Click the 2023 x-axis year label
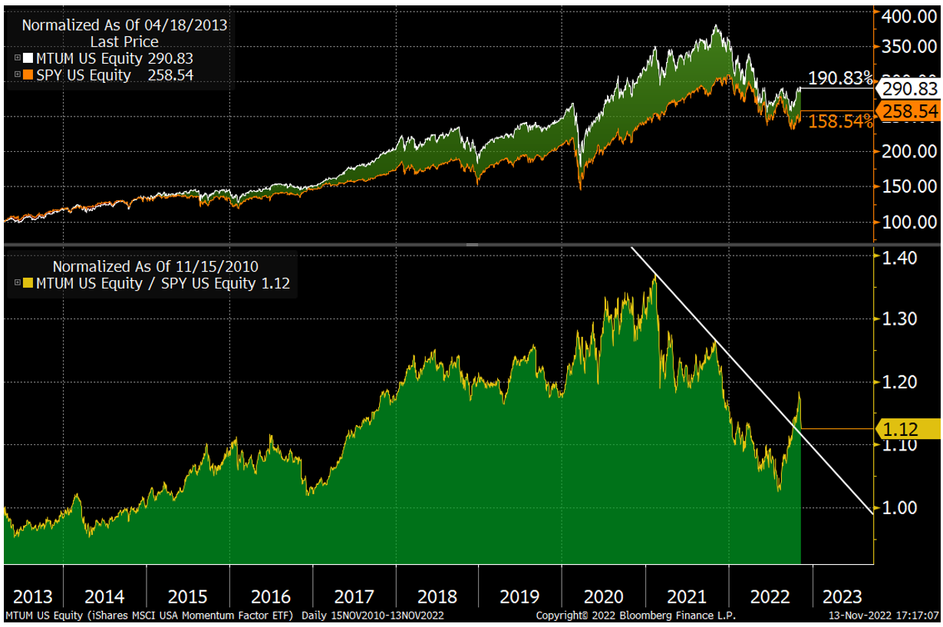The height and width of the screenshot is (627, 943). (x=842, y=596)
